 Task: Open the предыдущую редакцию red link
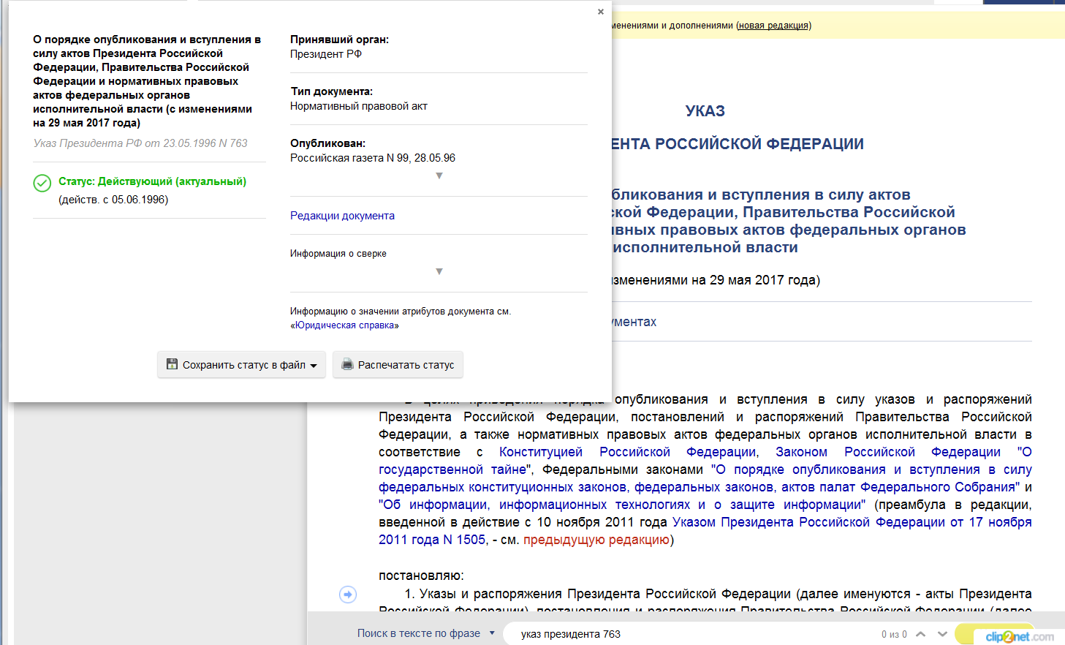[x=596, y=540]
